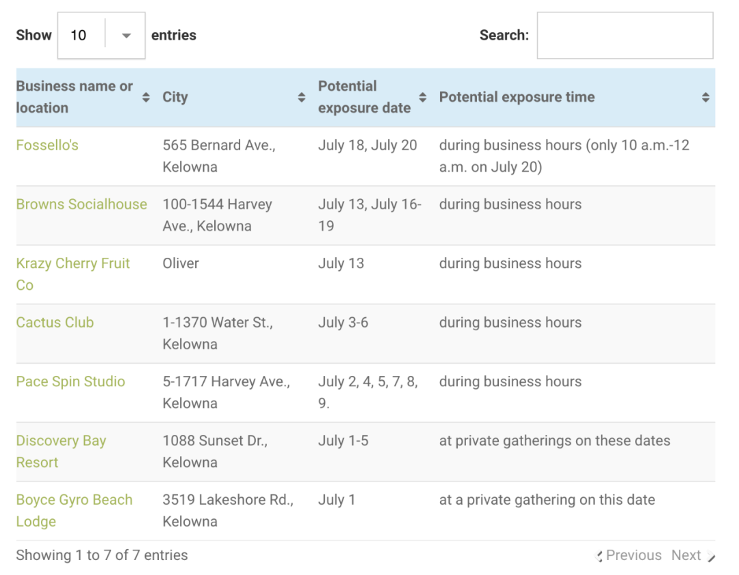Sort by Business name column arrows
The height and width of the screenshot is (575, 739).
[x=146, y=98]
